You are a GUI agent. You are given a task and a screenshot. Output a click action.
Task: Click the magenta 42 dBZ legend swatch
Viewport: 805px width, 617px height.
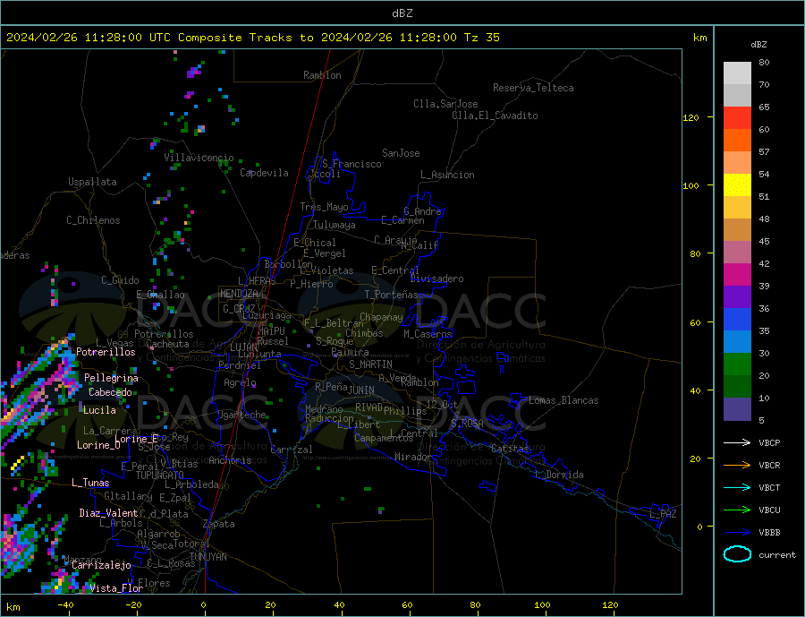(x=737, y=275)
